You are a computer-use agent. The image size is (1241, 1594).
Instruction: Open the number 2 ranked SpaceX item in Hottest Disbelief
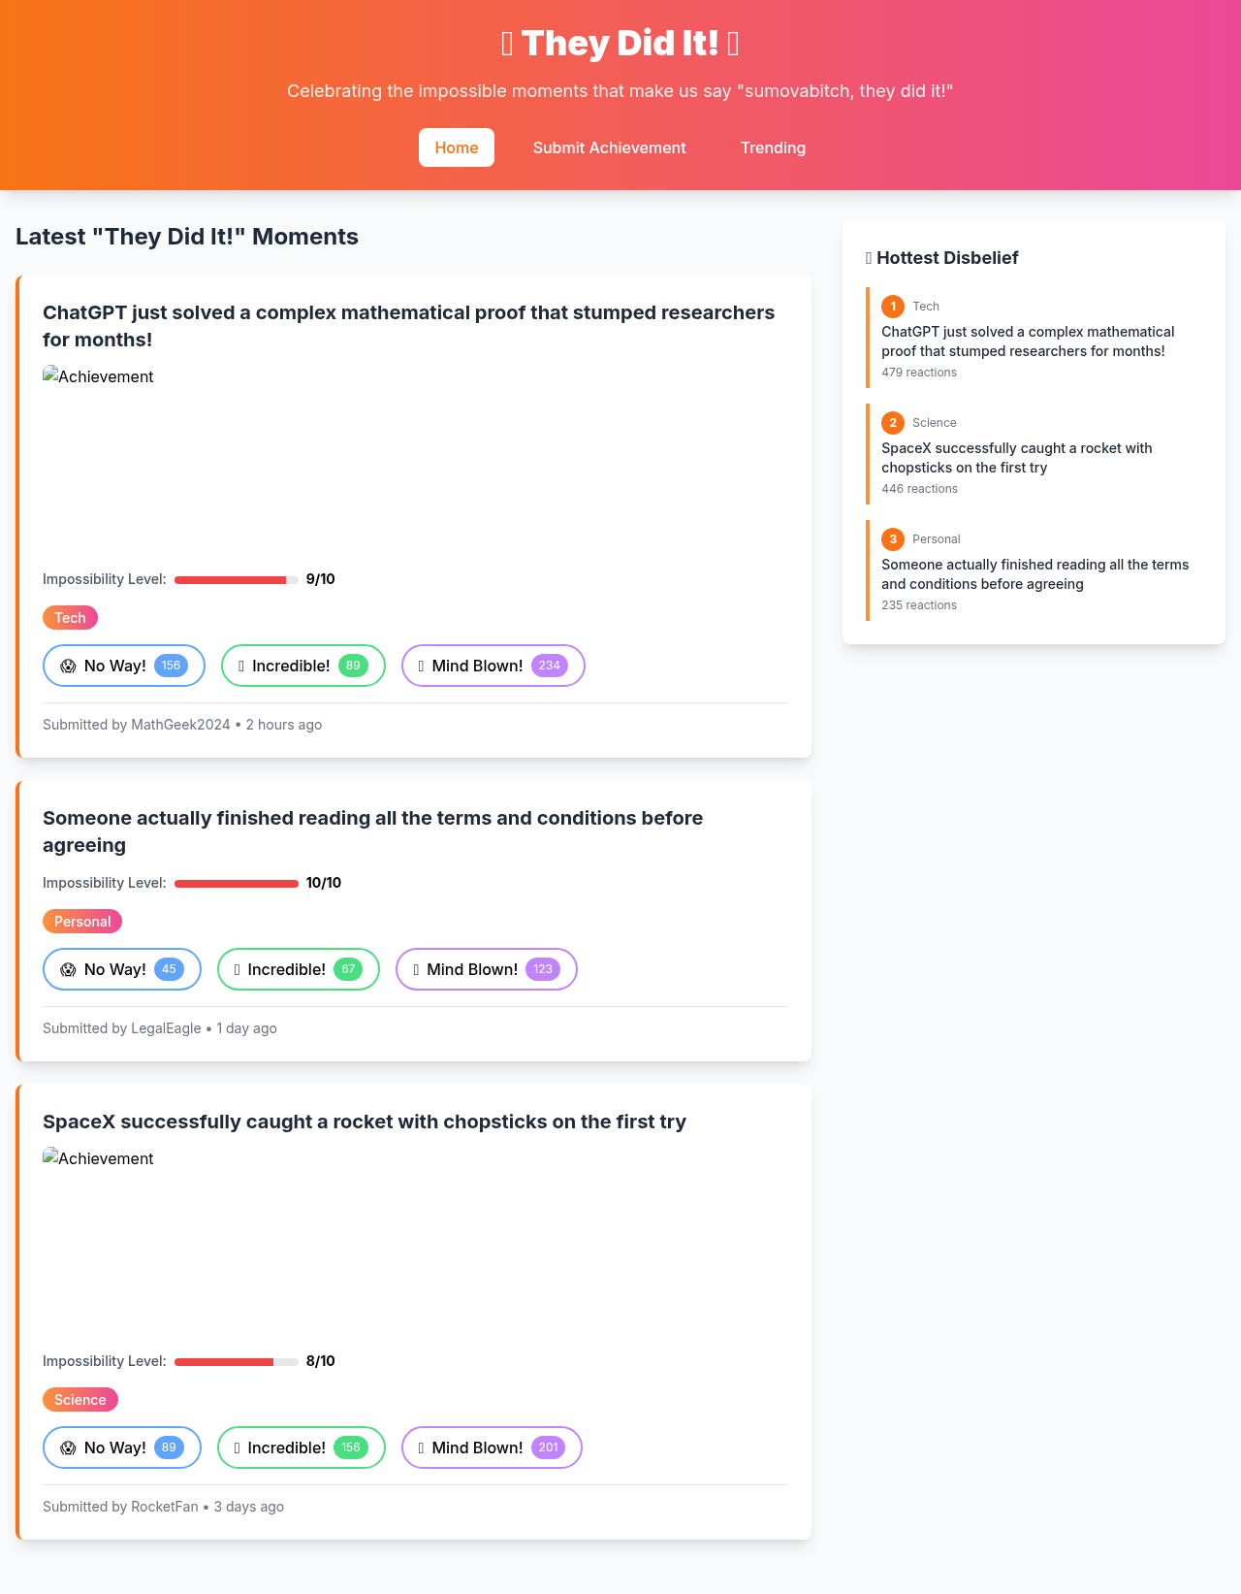(1016, 458)
